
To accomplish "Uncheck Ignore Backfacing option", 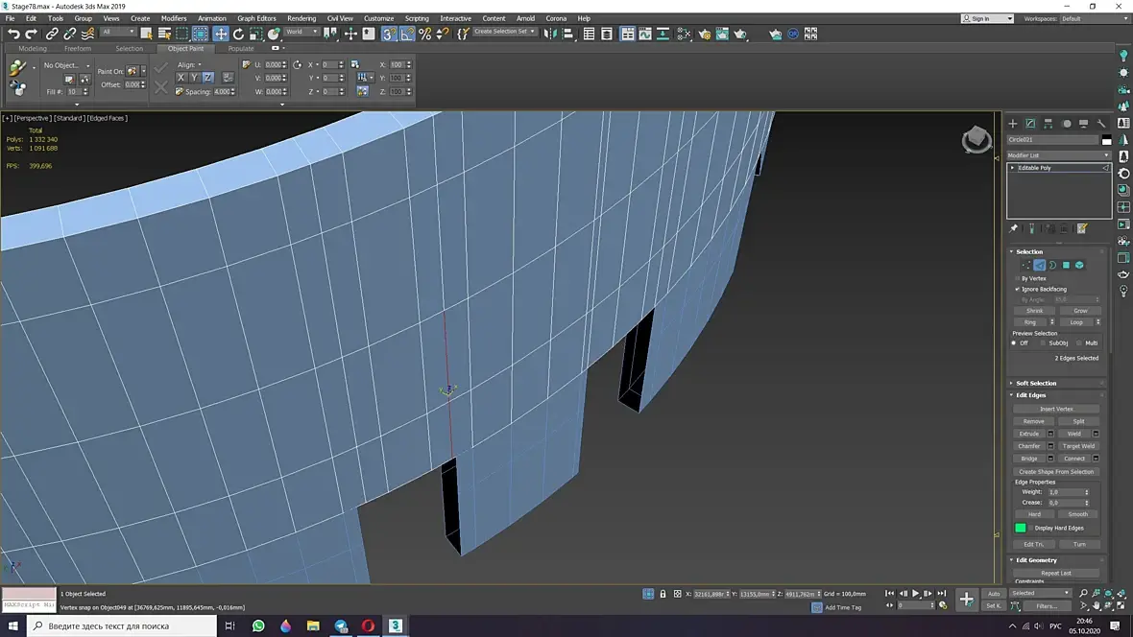I will point(1018,289).
